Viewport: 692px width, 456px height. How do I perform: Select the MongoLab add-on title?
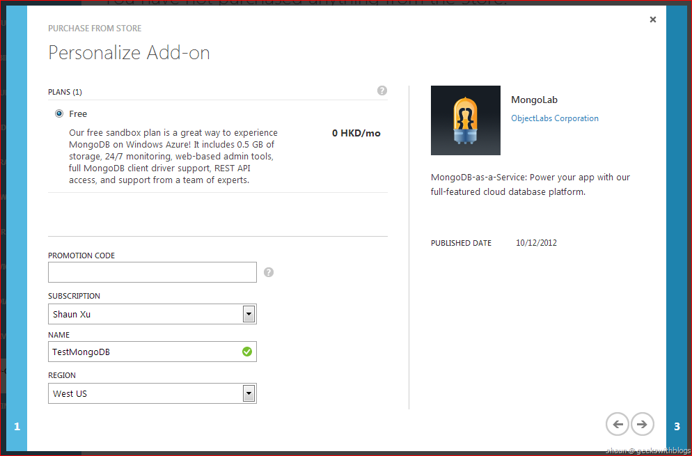(x=534, y=100)
